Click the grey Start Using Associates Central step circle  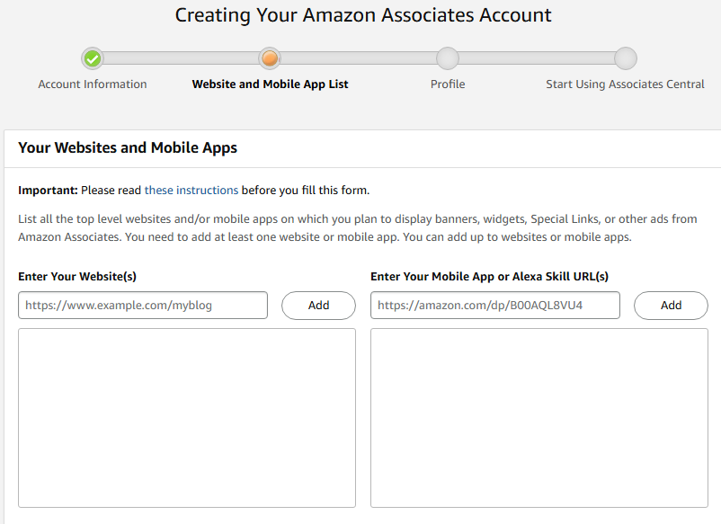[x=626, y=58]
